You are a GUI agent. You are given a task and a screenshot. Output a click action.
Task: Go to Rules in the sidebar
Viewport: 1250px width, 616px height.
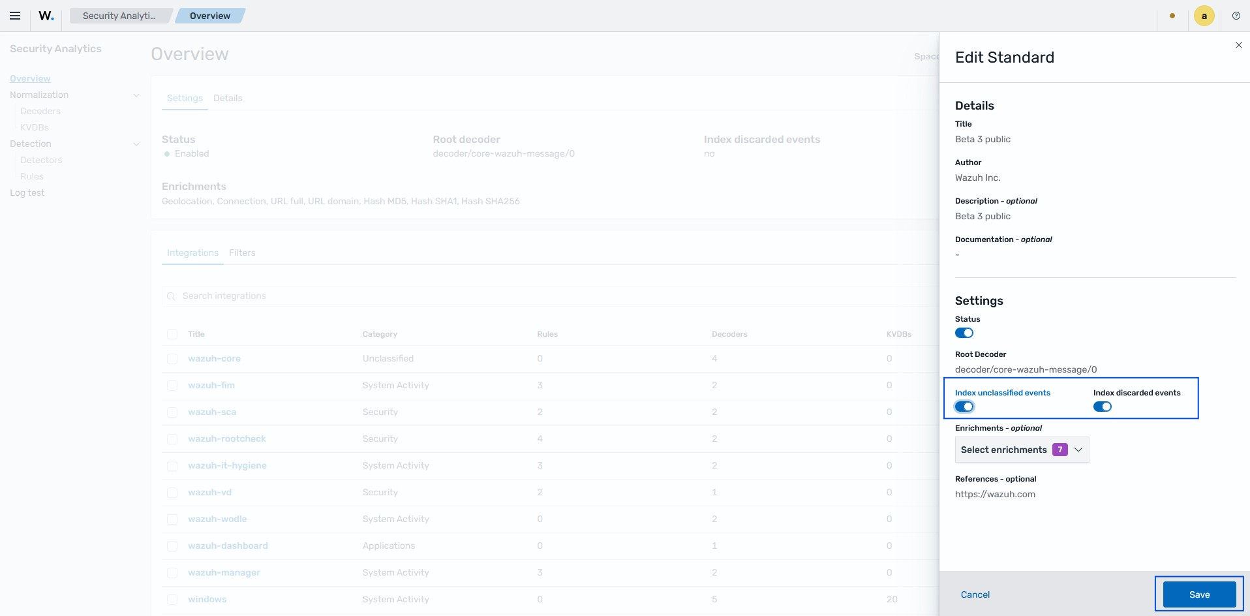coord(32,176)
